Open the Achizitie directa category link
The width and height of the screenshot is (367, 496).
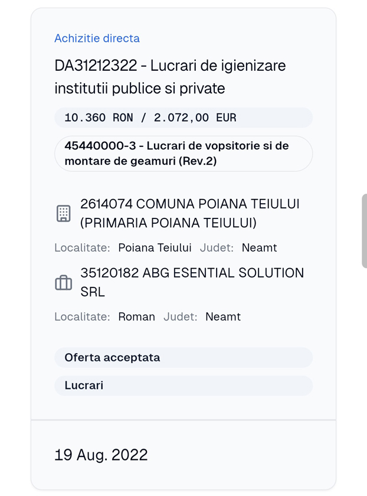click(97, 38)
